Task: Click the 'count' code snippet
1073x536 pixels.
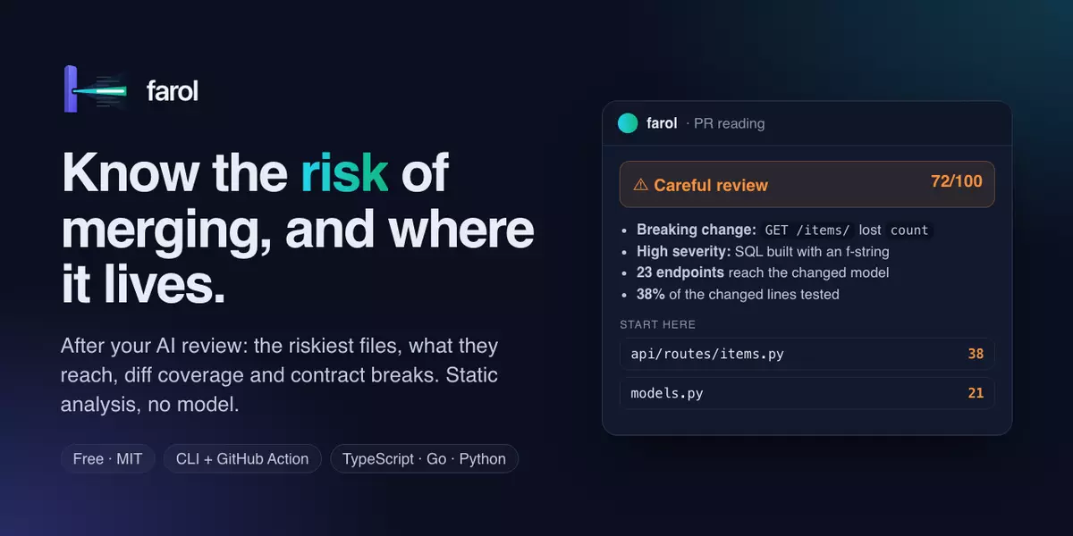Action: pyautogui.click(x=909, y=230)
